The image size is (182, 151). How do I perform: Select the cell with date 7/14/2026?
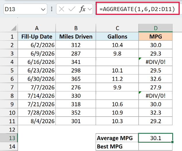pyautogui.click(x=37, y=96)
